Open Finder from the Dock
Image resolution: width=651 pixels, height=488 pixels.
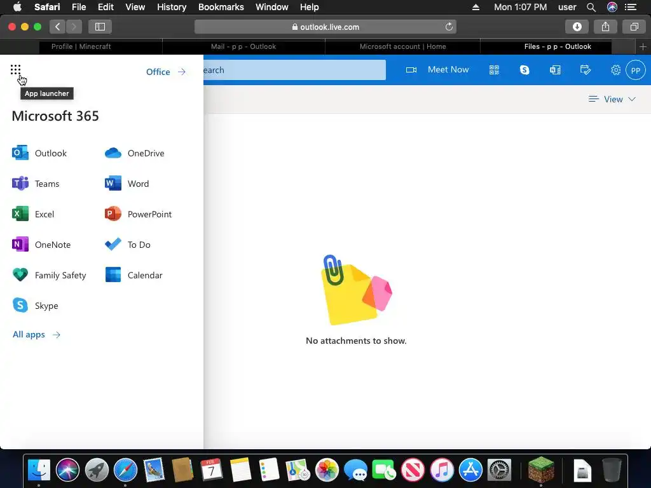[x=39, y=470]
